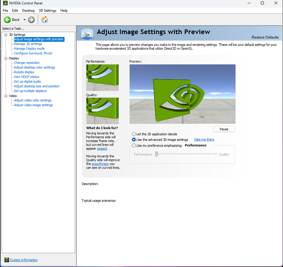Click the smoothness help link
283x267 pixels.
(100, 164)
